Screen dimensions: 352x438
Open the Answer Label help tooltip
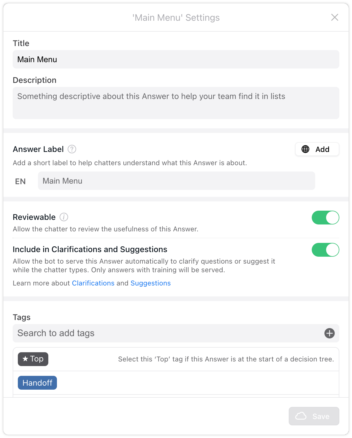tap(72, 149)
